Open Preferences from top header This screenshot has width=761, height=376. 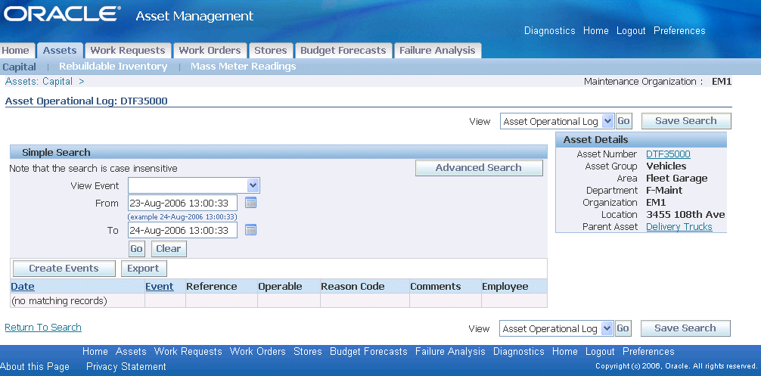pyautogui.click(x=679, y=30)
